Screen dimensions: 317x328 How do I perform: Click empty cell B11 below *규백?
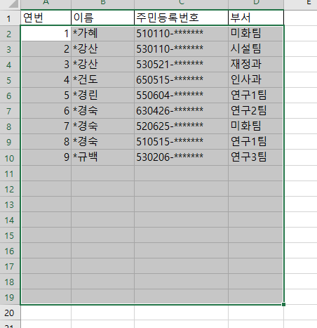tap(103, 173)
